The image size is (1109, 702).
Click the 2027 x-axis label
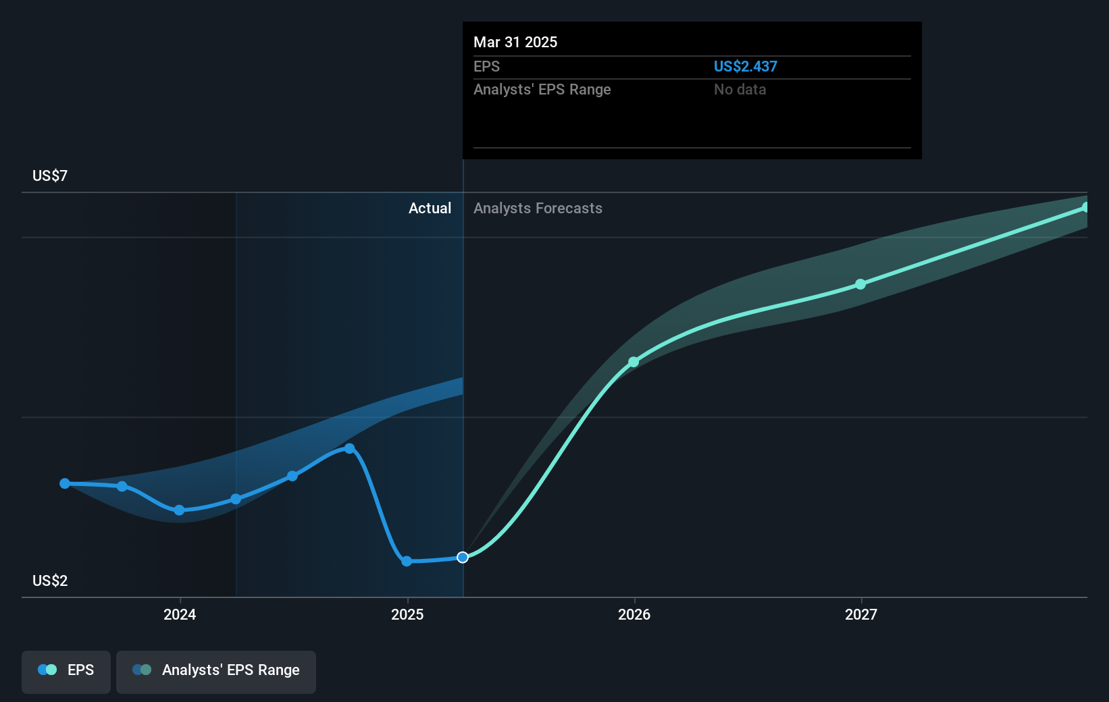point(861,614)
